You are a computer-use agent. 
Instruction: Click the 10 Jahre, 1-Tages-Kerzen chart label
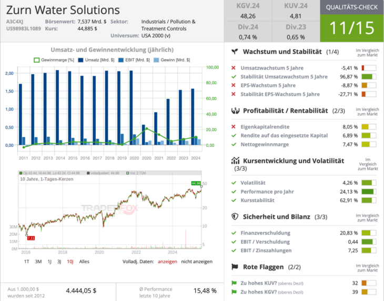coord(46,179)
